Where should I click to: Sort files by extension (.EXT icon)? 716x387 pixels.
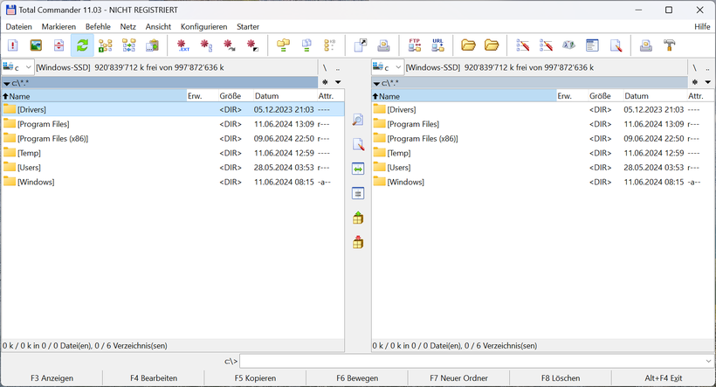183,45
